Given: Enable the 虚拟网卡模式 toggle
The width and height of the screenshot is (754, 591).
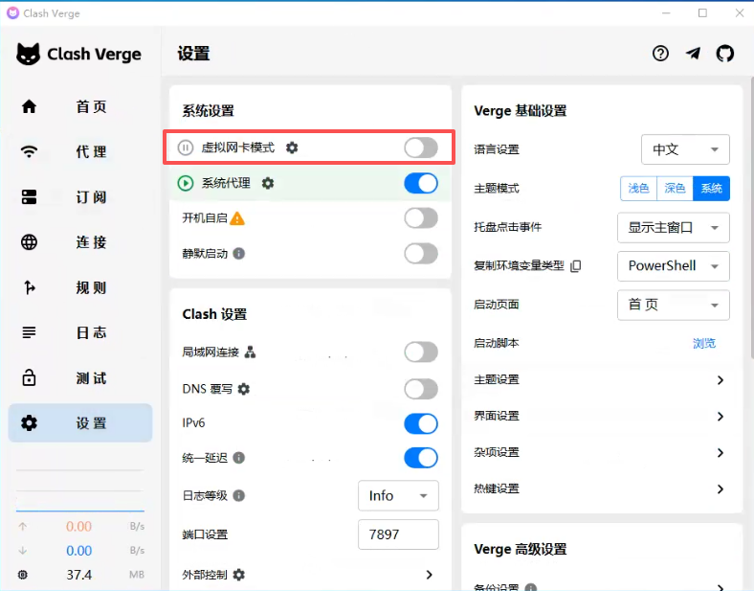Looking at the screenshot, I should (421, 148).
